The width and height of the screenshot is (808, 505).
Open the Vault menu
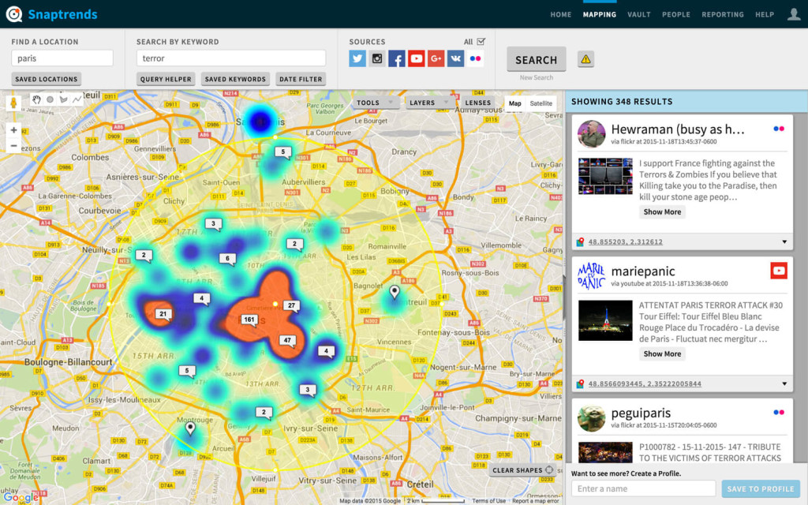[639, 14]
